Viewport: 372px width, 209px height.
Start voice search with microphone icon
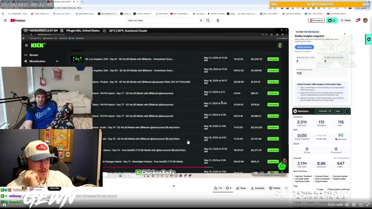click(x=218, y=20)
